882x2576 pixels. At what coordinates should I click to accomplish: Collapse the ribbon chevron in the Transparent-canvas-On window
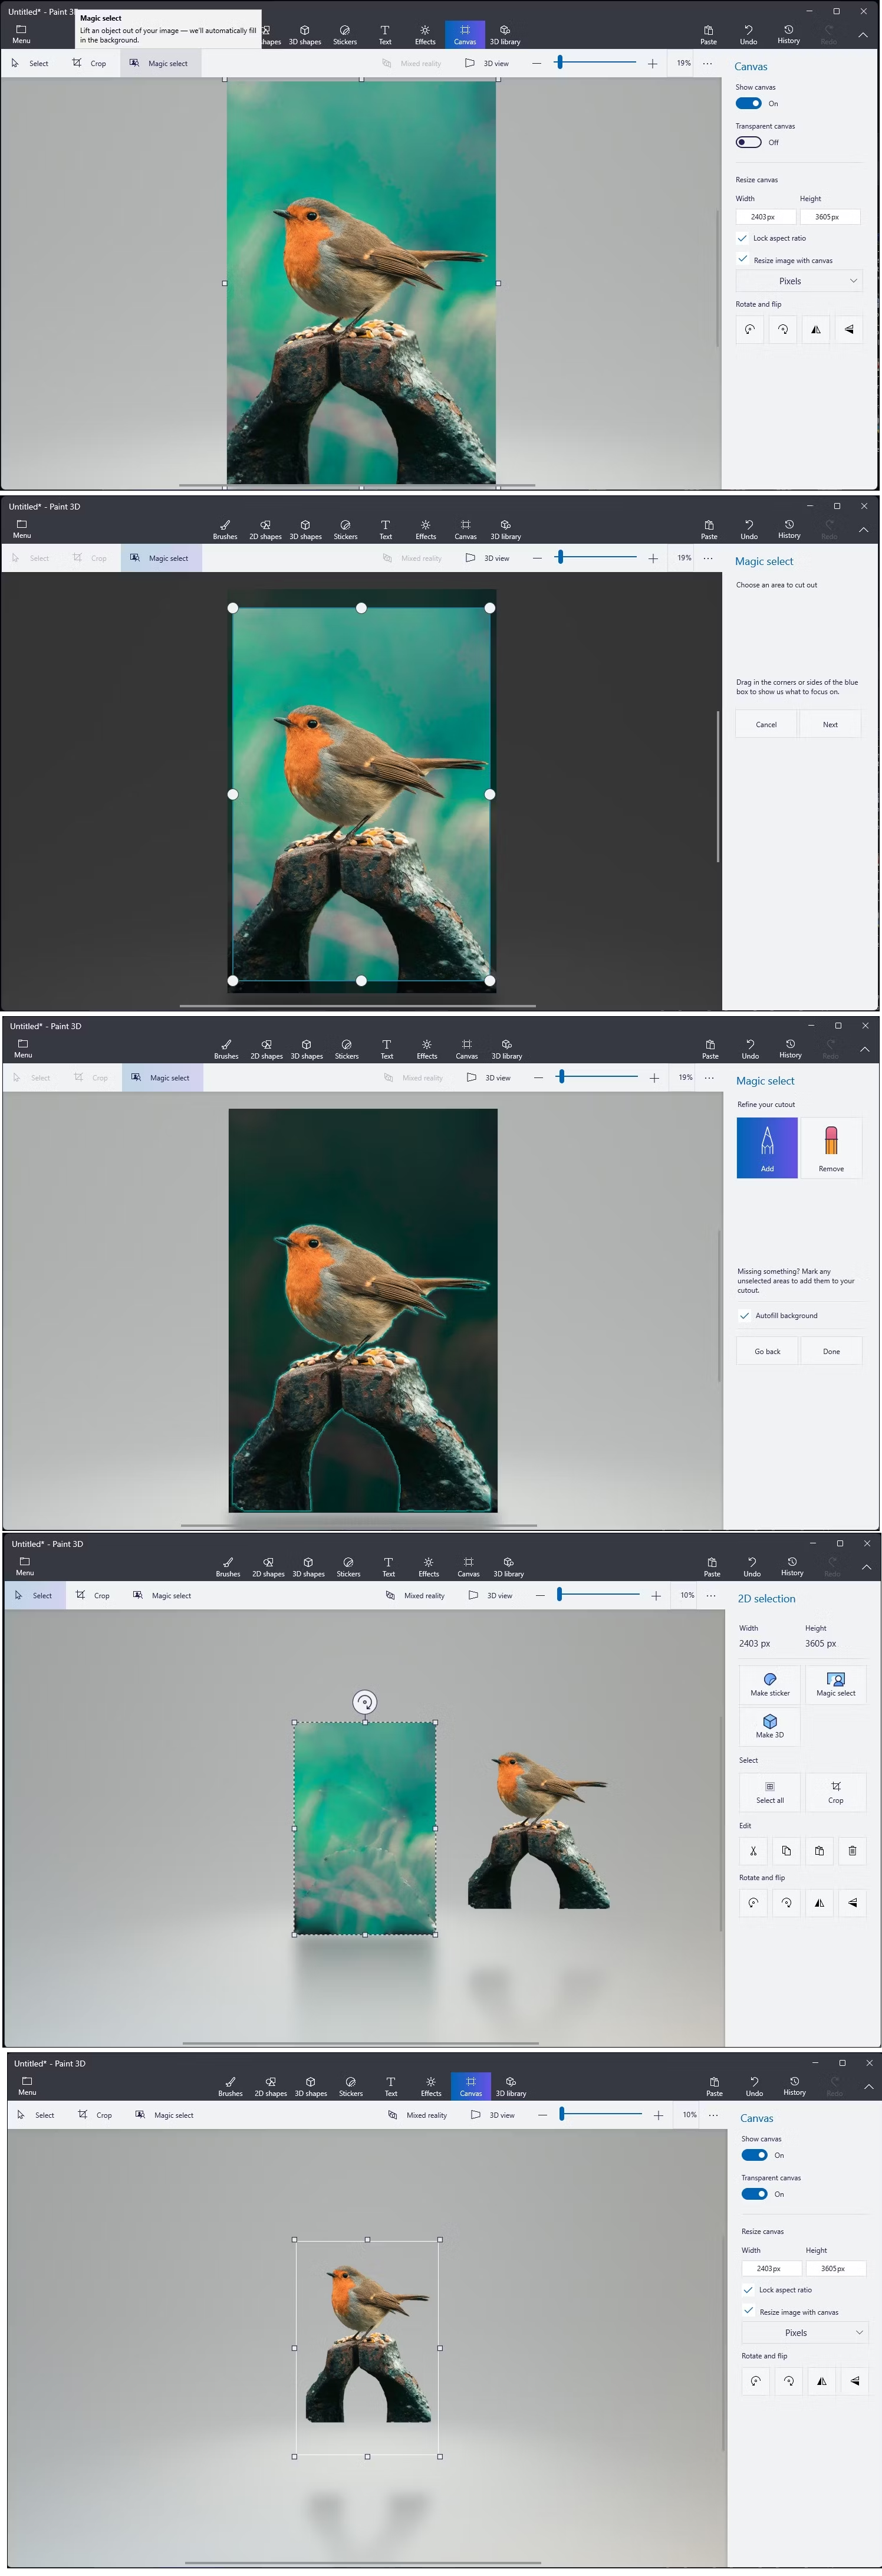868,2086
